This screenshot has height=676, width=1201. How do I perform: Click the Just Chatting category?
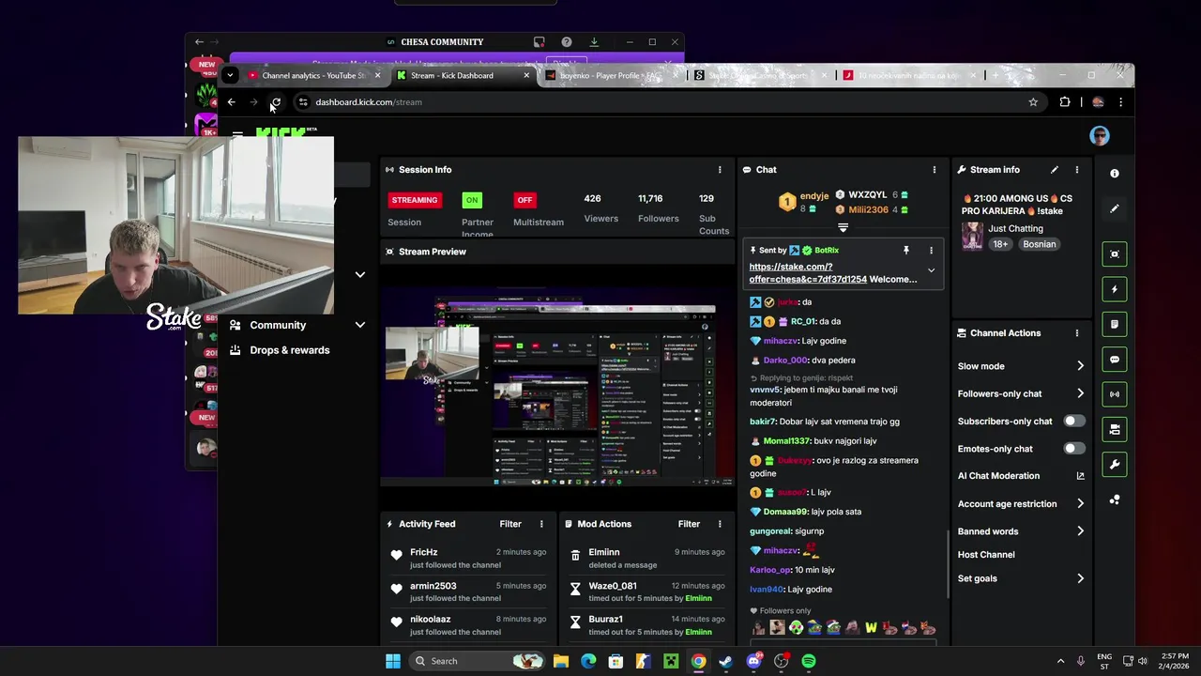coord(1015,228)
